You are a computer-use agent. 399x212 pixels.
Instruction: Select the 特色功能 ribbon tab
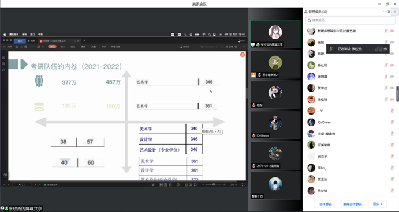(116, 47)
